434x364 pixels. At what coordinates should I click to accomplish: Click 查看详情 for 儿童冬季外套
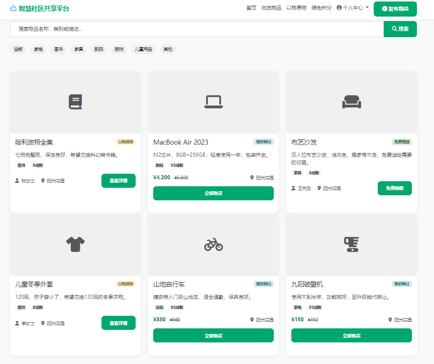point(119,323)
